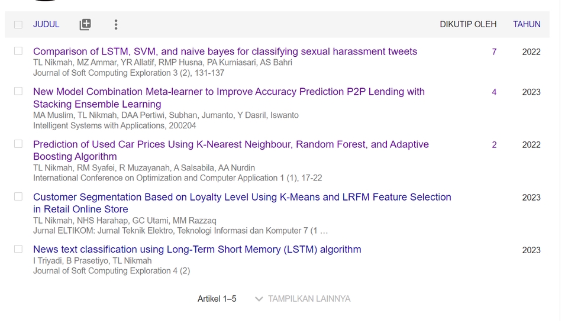Click the author line I Triyadi, B Prasetiyo
This screenshot has height=323, width=568.
[92, 261]
